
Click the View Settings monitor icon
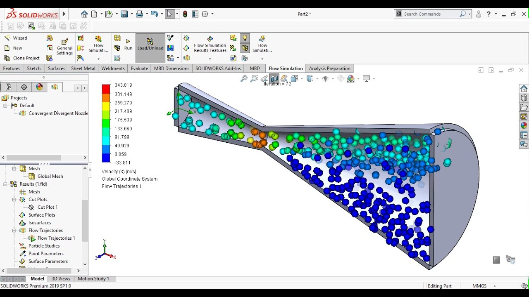click(366, 78)
